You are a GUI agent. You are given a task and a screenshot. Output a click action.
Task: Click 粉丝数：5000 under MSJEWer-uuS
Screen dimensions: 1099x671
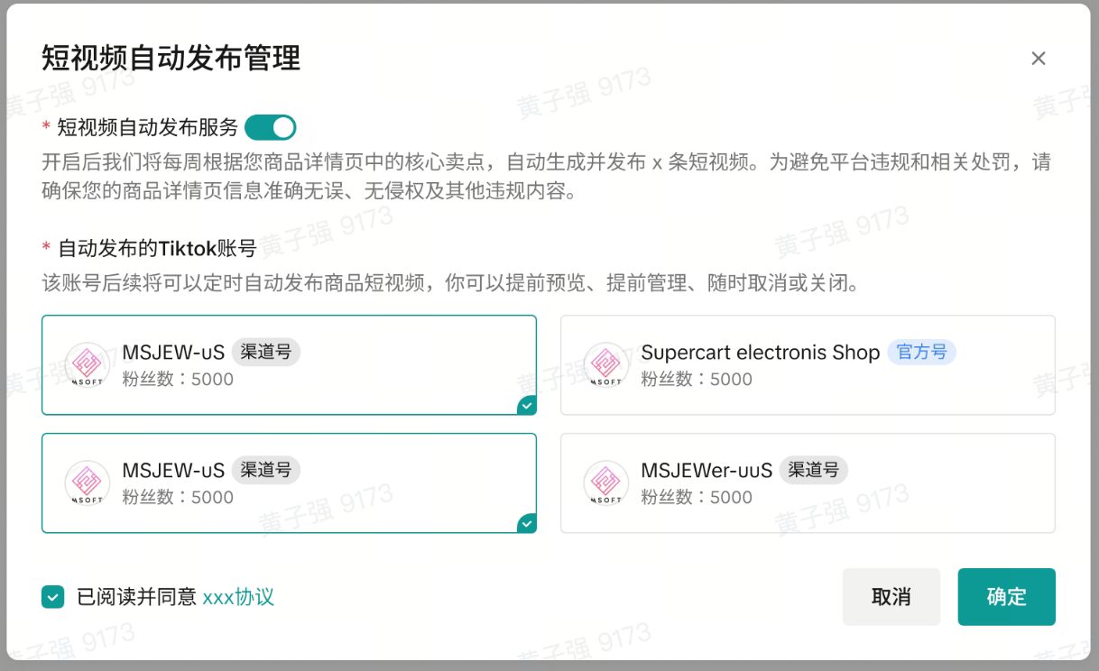(x=697, y=497)
